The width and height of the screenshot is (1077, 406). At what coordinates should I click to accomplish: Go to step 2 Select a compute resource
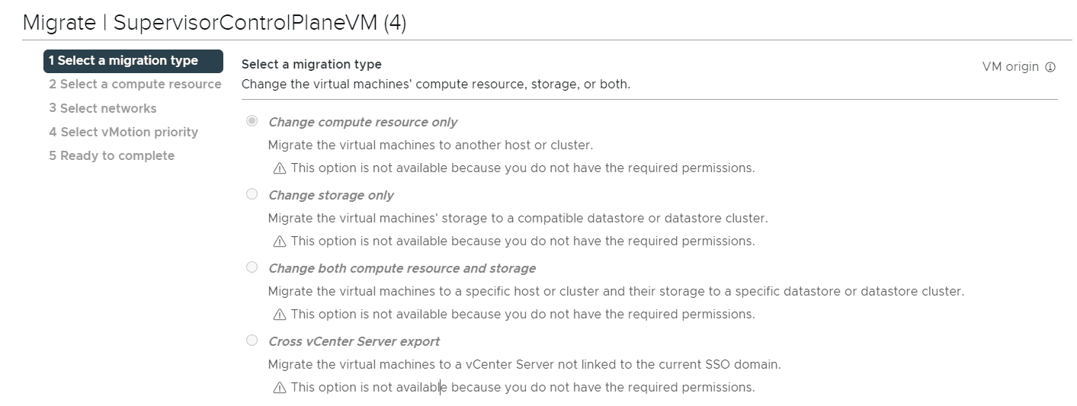[135, 85]
